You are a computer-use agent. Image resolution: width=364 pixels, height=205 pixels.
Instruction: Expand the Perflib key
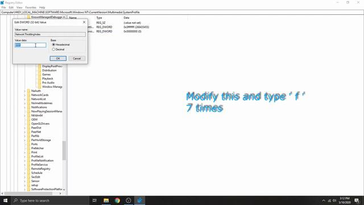(25, 136)
